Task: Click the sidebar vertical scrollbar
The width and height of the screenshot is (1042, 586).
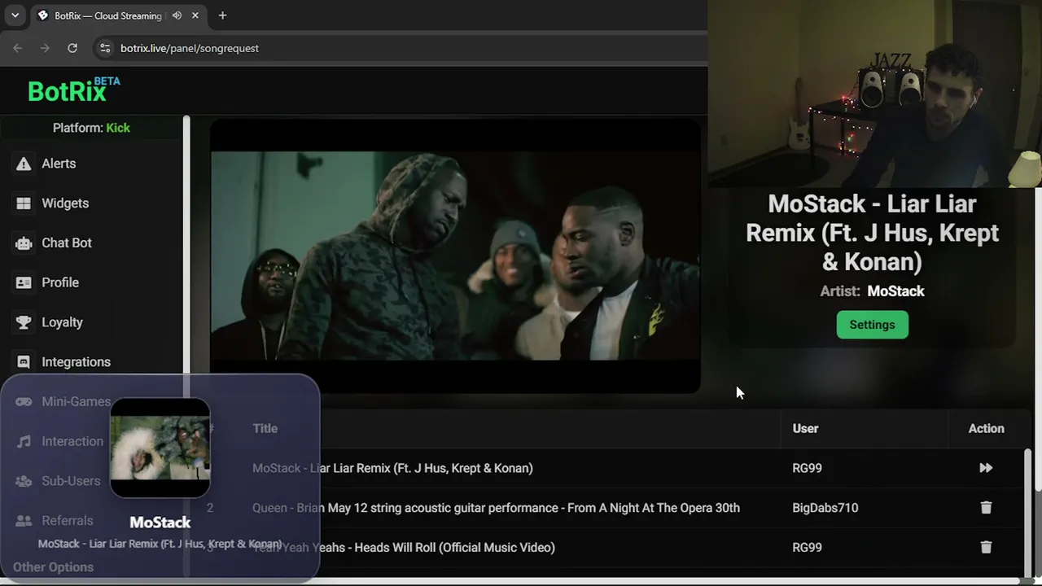Action: pyautogui.click(x=186, y=244)
